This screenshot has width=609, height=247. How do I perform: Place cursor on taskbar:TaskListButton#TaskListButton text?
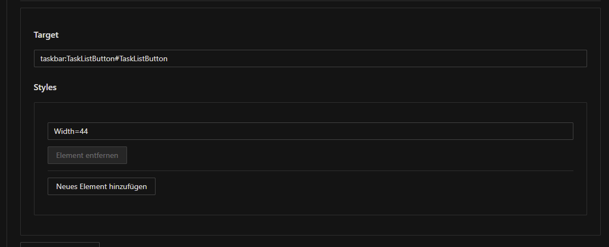click(104, 59)
